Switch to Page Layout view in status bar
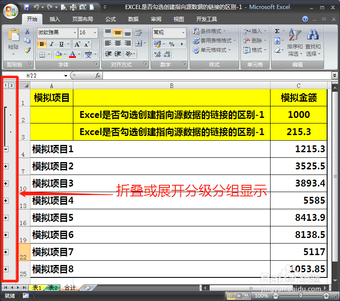Viewport: 340px width, 301px height. [x=239, y=296]
